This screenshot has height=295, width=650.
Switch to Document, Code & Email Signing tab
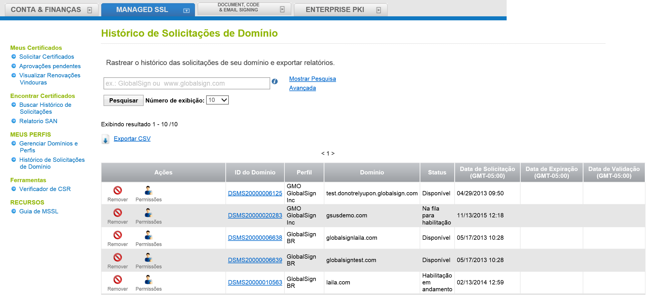[x=239, y=7]
